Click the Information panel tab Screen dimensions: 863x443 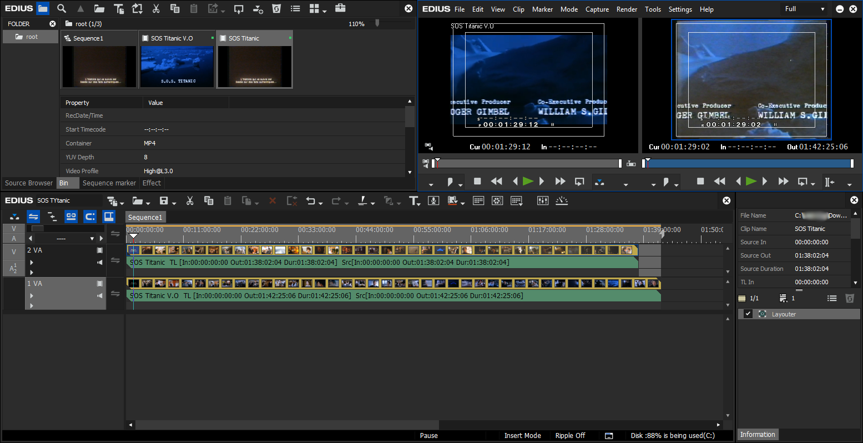(x=758, y=435)
